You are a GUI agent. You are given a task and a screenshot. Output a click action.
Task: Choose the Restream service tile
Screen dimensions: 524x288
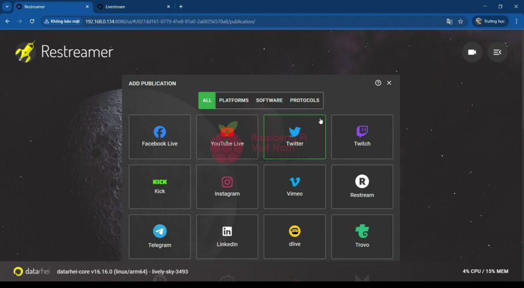(362, 187)
